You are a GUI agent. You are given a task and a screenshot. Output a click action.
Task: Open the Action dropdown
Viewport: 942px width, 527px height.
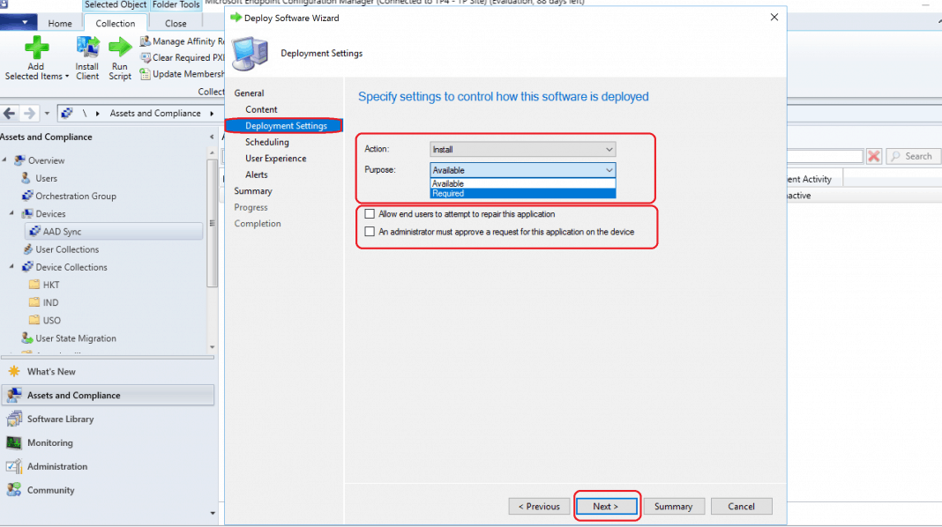522,150
